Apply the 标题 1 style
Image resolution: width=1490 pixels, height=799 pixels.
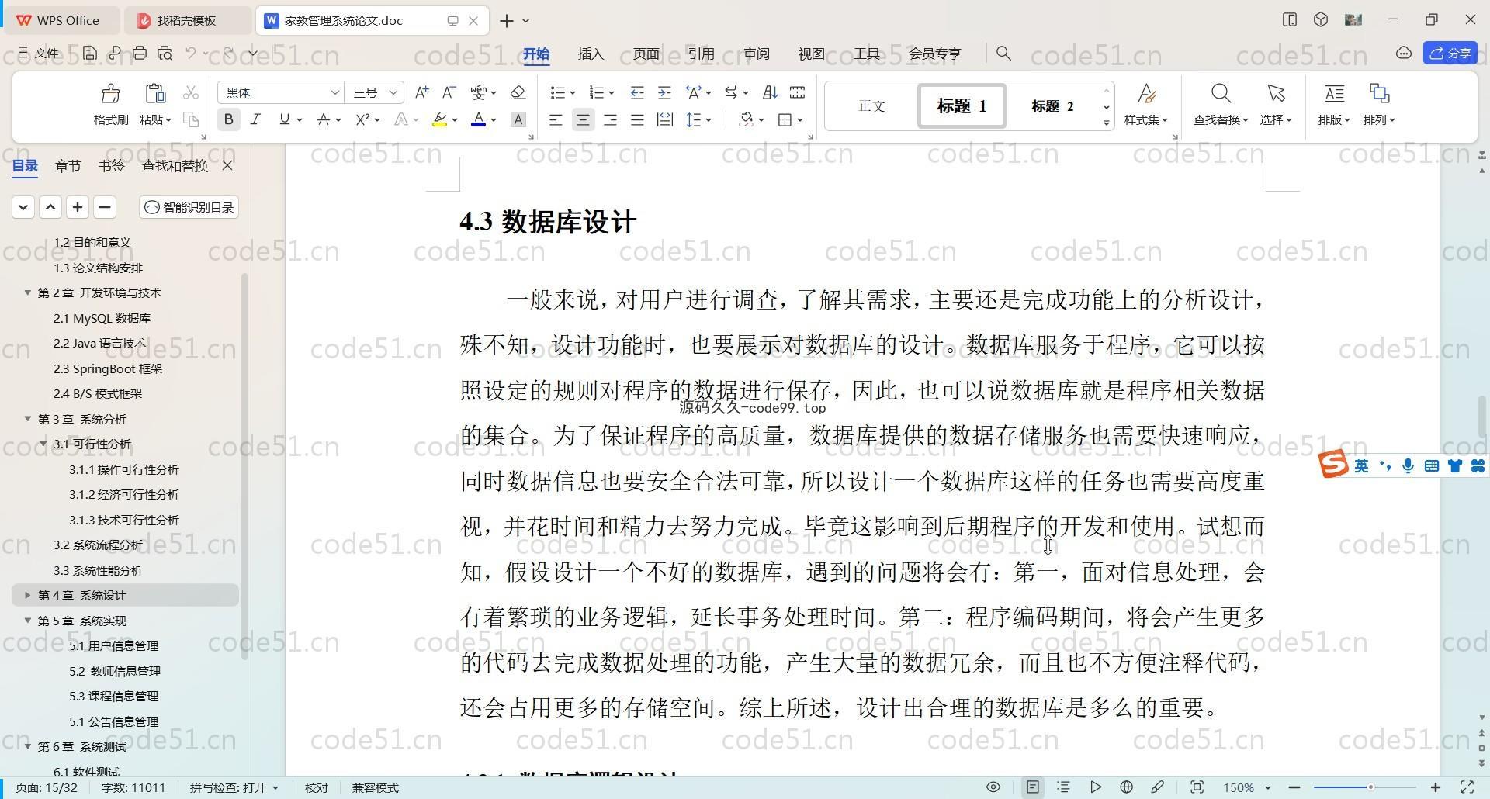click(x=962, y=105)
